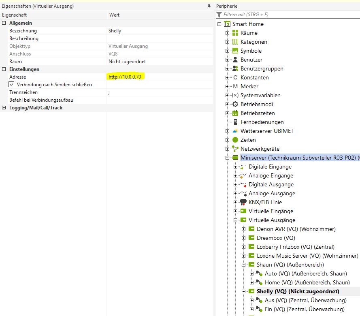360x316 pixels.
Task: Click the filter funnel icon in Peripherie
Action: [x=219, y=15]
